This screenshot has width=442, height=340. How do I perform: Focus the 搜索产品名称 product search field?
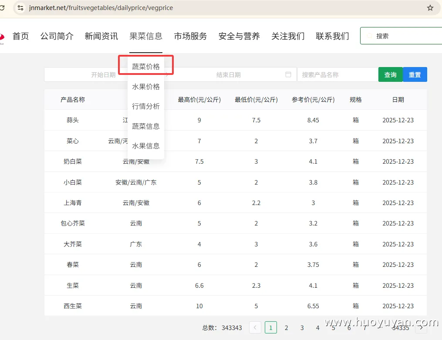pos(337,74)
